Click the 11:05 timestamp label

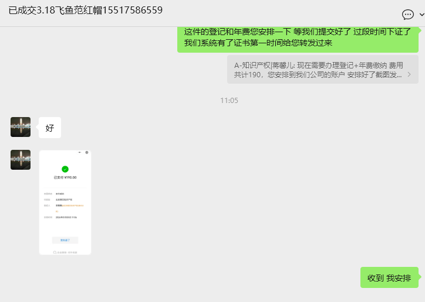click(x=229, y=101)
